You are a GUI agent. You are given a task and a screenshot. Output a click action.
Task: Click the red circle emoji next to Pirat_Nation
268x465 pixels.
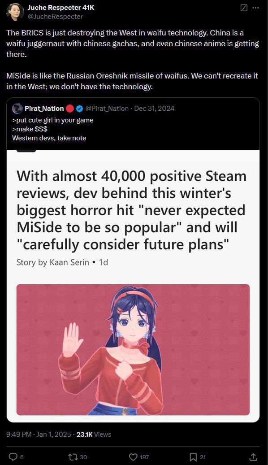point(69,109)
